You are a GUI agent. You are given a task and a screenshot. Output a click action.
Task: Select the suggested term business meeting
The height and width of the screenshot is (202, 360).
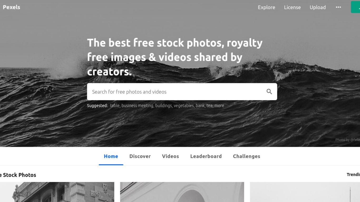tap(137, 105)
